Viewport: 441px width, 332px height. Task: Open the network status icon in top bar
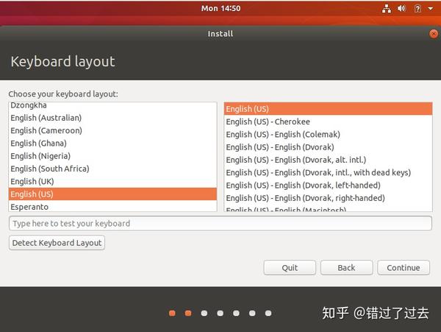click(387, 9)
